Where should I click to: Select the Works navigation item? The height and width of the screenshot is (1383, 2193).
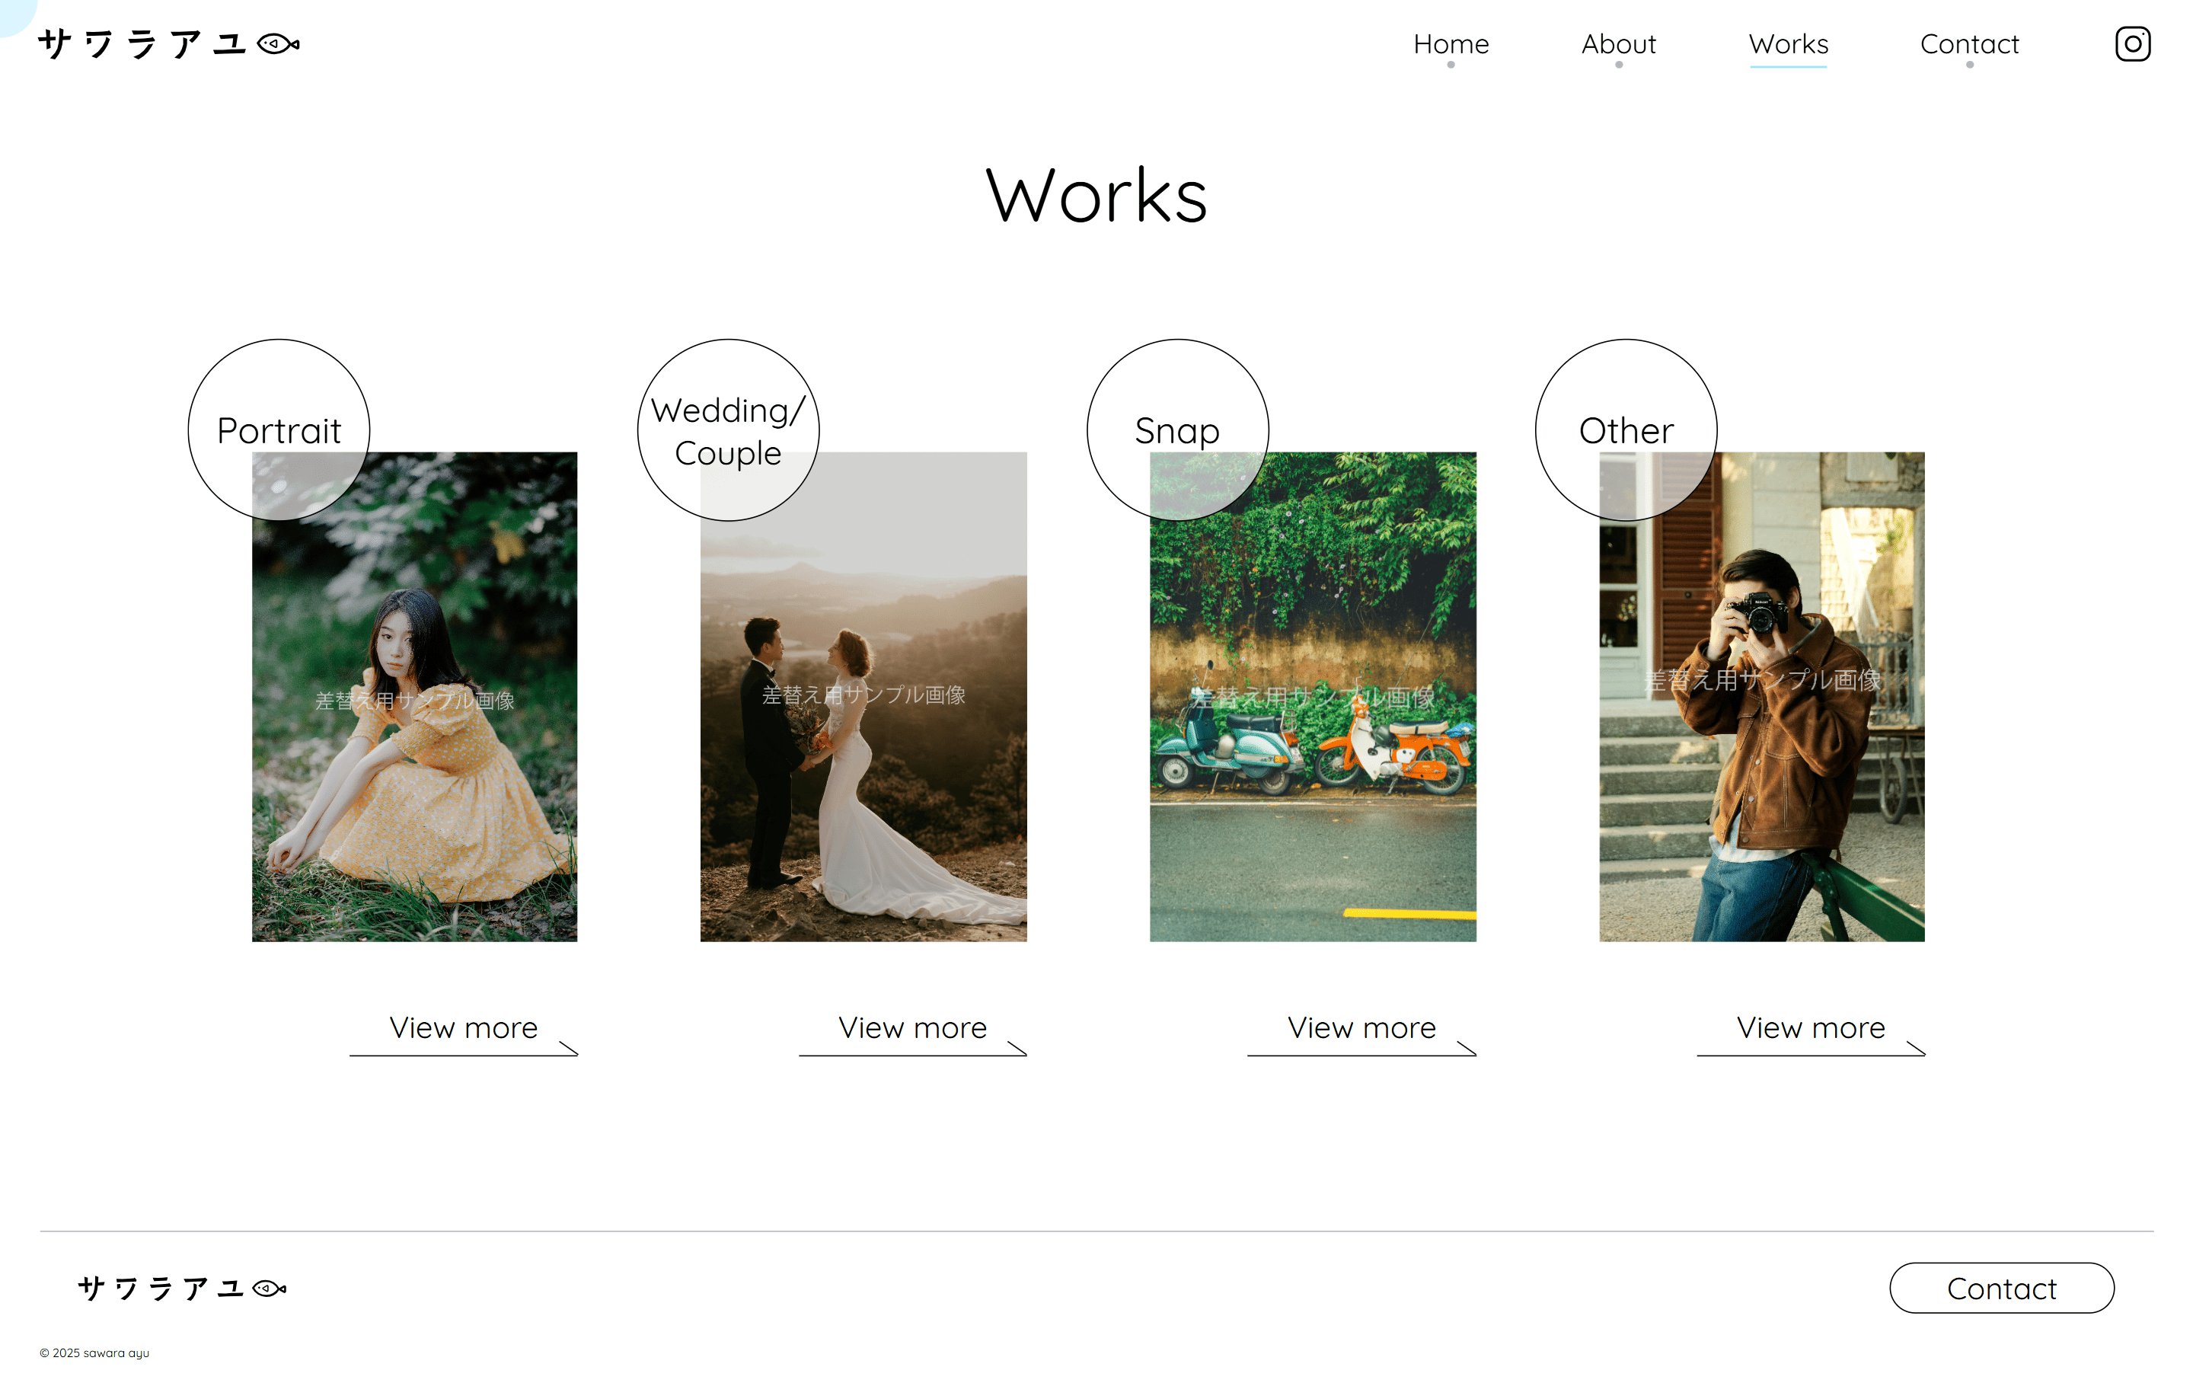(x=1788, y=43)
